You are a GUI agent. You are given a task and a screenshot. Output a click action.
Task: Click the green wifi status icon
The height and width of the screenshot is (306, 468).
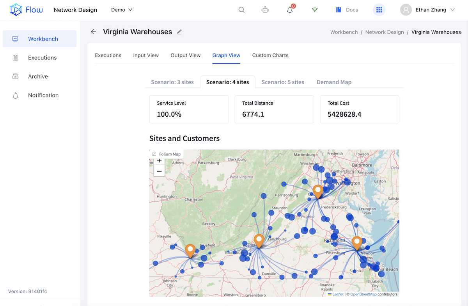[315, 10]
